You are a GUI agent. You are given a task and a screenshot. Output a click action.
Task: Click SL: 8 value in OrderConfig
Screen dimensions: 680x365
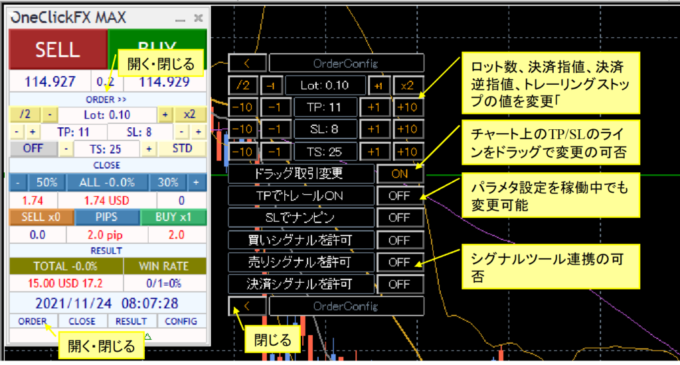325,129
